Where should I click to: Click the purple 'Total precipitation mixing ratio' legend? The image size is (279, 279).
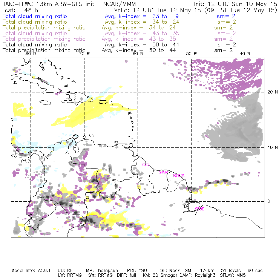[44, 39]
